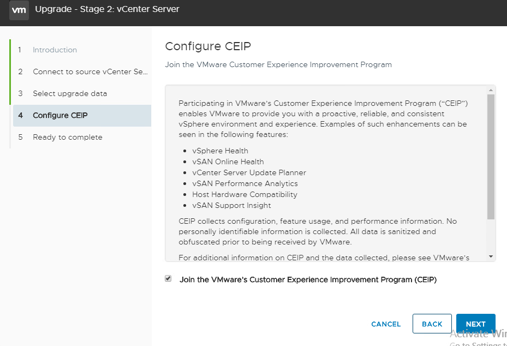The width and height of the screenshot is (507, 346).
Task: Click the BACK button
Action: [432, 324]
